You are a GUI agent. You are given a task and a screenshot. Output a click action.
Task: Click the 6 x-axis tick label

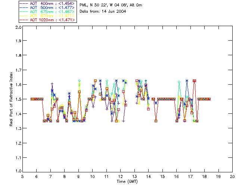[37, 176]
